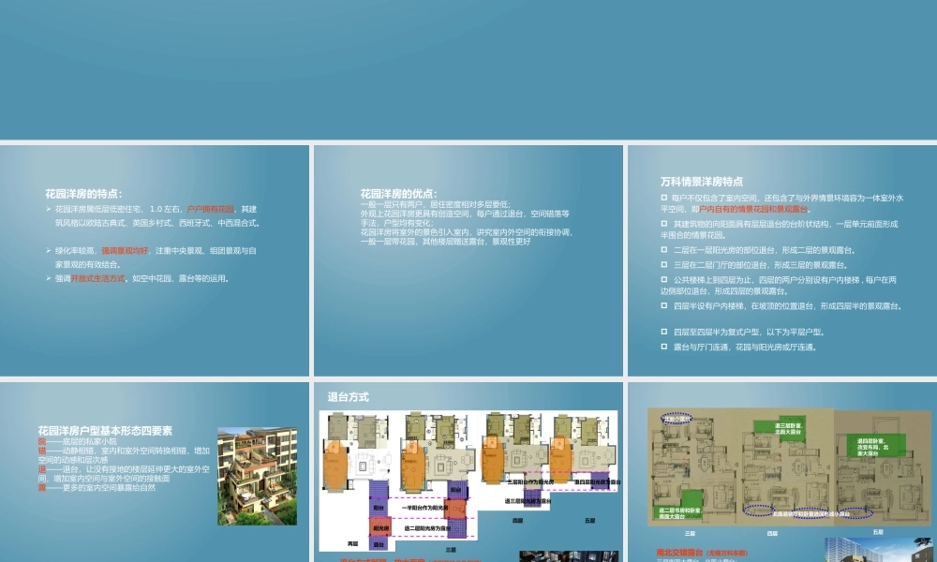Viewport: 937px width, 562px height.
Task: Click the bullet 二层在一层阳光房的部位退台
Action: point(758,250)
